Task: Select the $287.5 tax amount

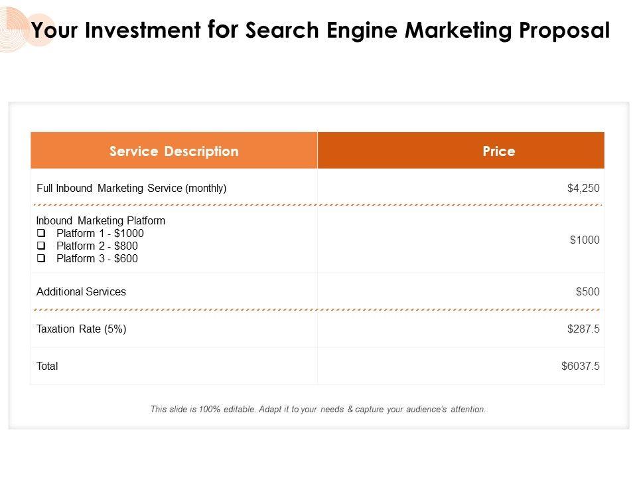Action: pyautogui.click(x=584, y=329)
